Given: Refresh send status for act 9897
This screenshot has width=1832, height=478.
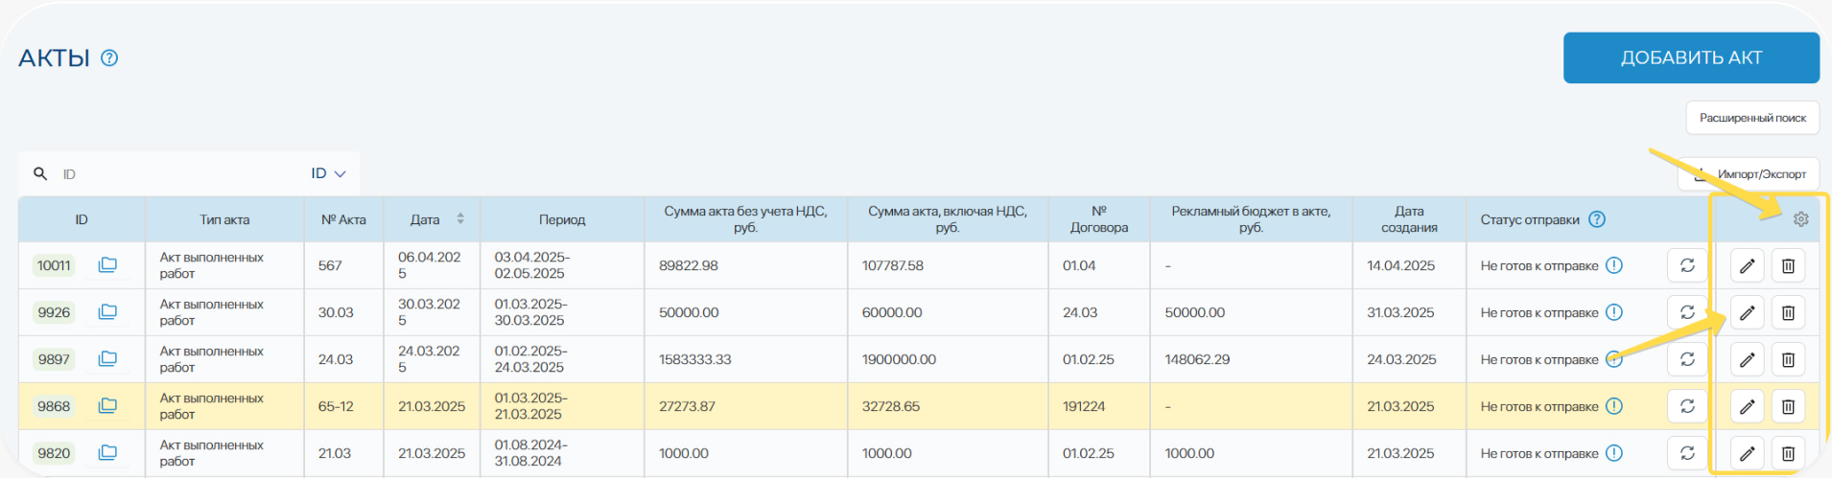Looking at the screenshot, I should click(x=1687, y=360).
